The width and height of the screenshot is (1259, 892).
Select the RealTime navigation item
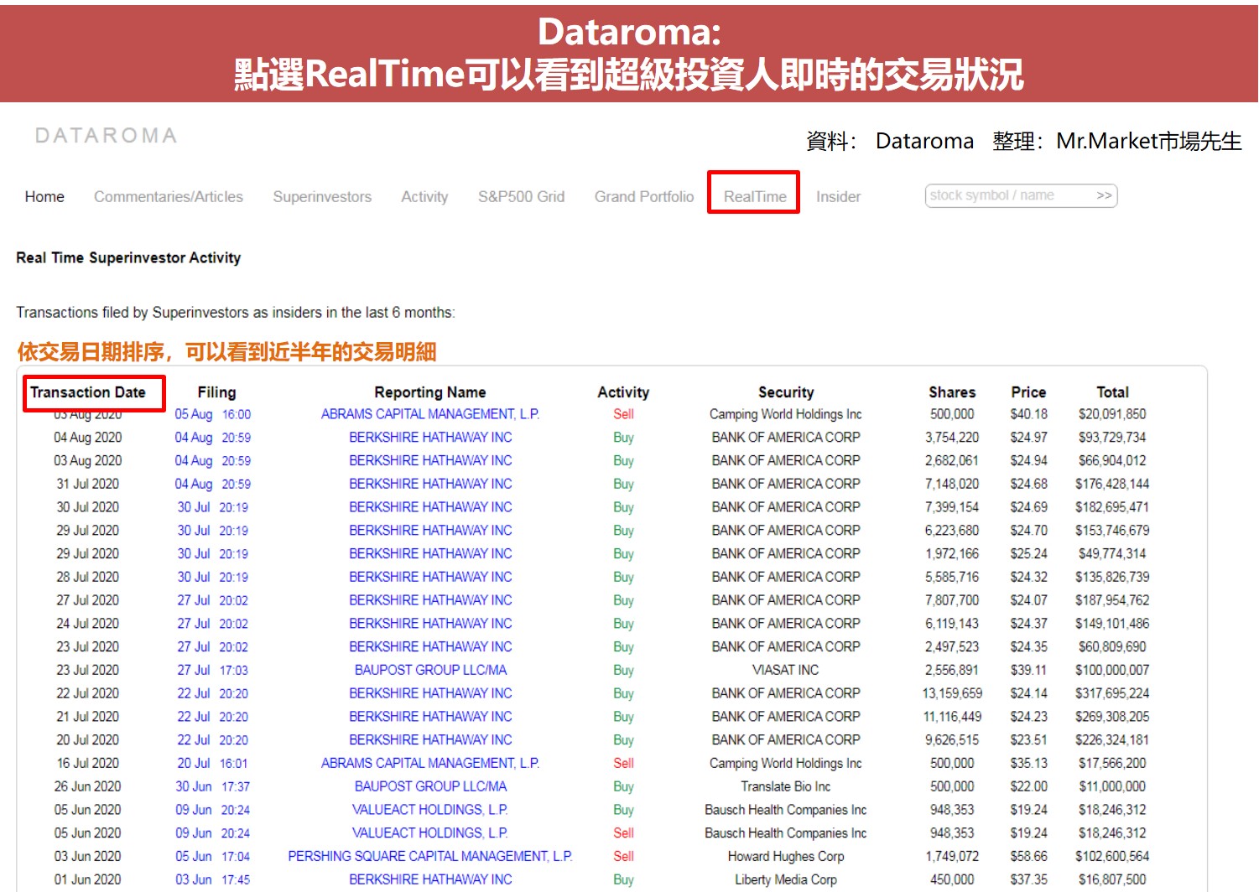pyautogui.click(x=755, y=196)
